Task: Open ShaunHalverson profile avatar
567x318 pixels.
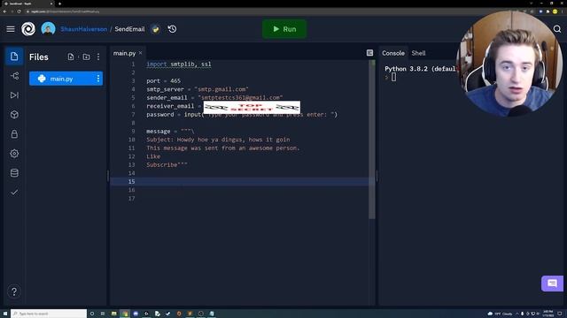Action: 48,29
